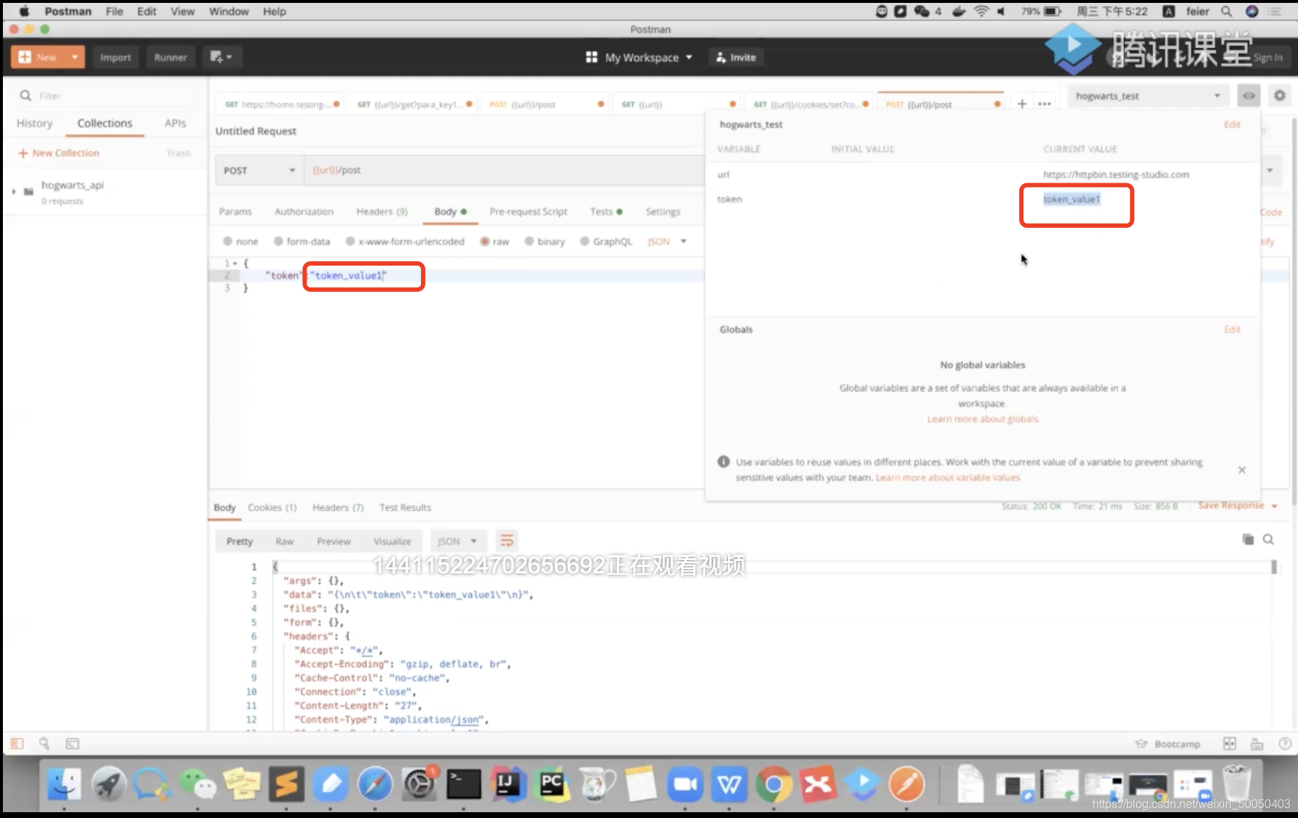The width and height of the screenshot is (1298, 818).
Task: Toggle sidebar icon in status bar
Action: pos(17,744)
